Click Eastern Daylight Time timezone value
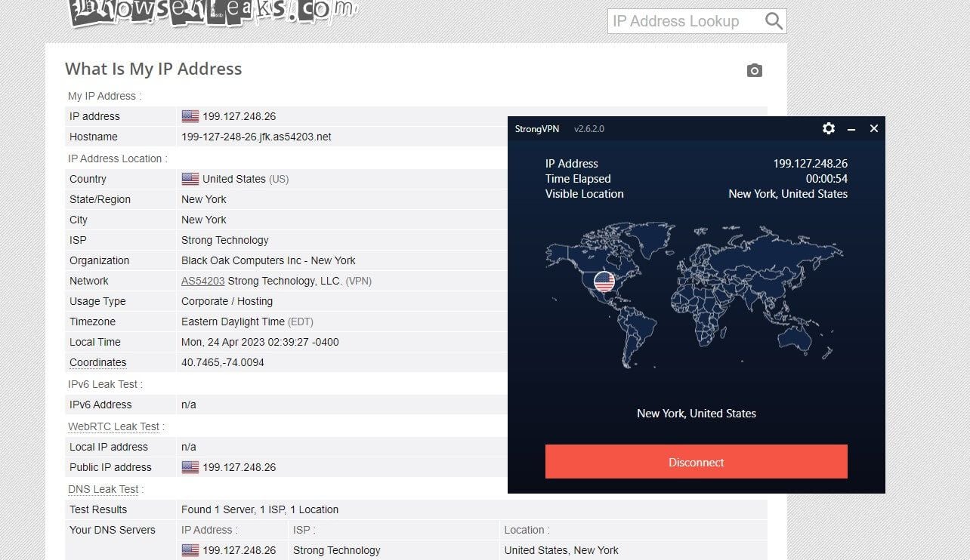970x560 pixels. (247, 322)
